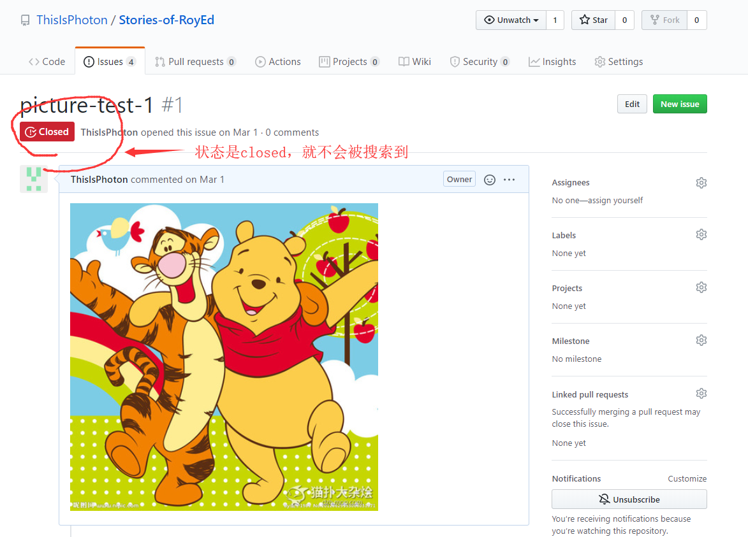
Task: Click the Owner badge
Action: pyautogui.click(x=459, y=179)
